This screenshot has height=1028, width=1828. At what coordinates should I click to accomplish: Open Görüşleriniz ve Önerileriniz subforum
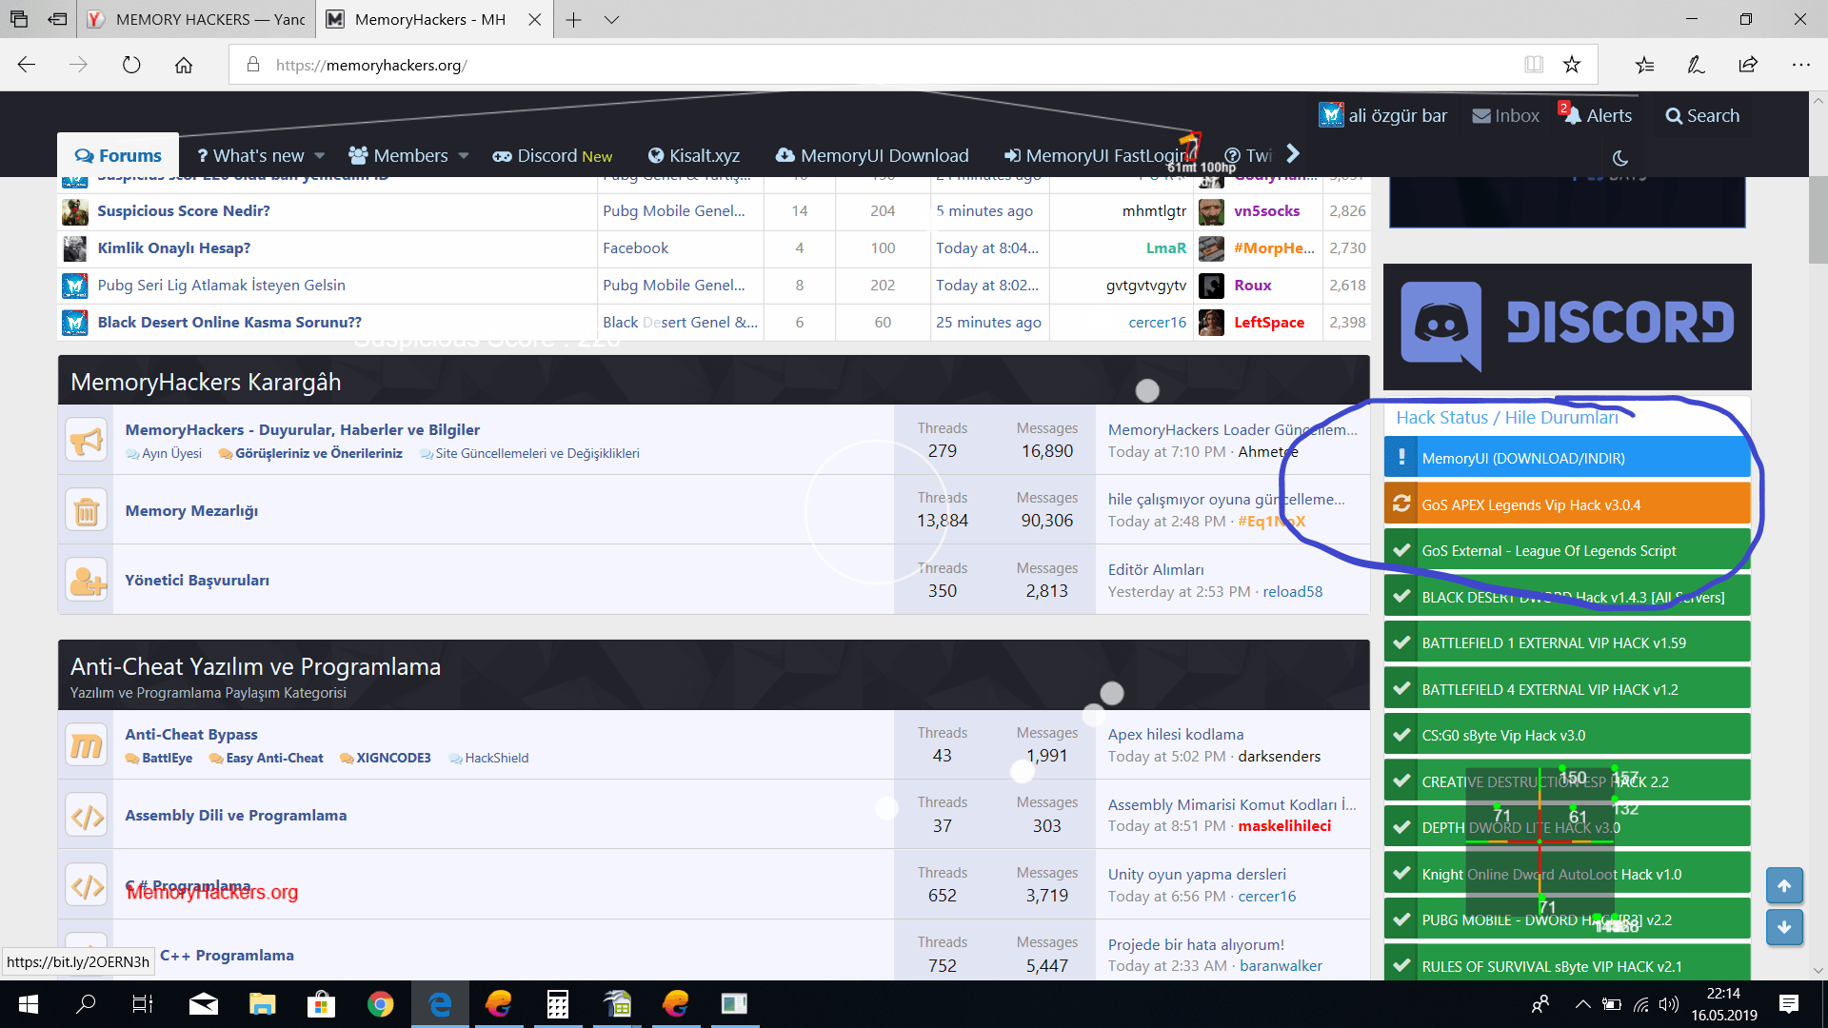319,454
